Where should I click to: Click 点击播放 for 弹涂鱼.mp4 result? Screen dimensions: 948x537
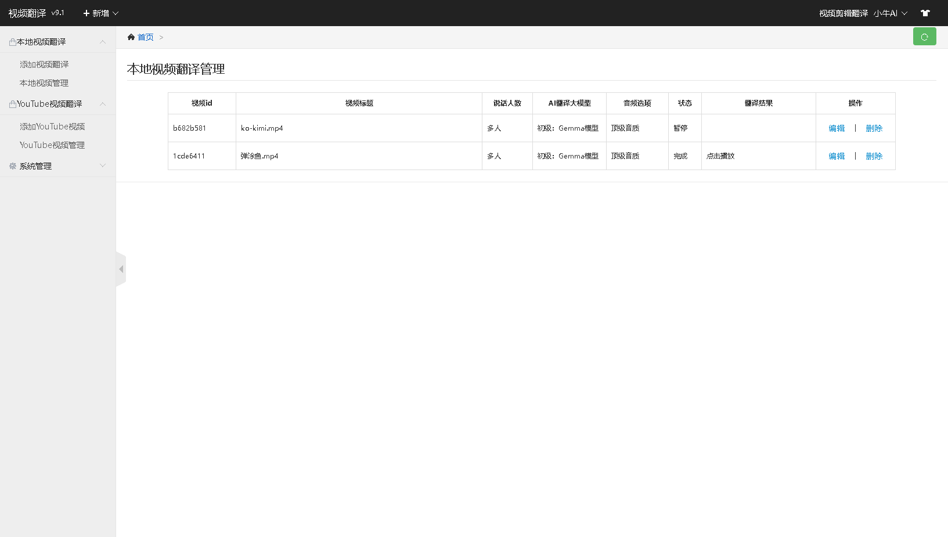[x=720, y=156]
